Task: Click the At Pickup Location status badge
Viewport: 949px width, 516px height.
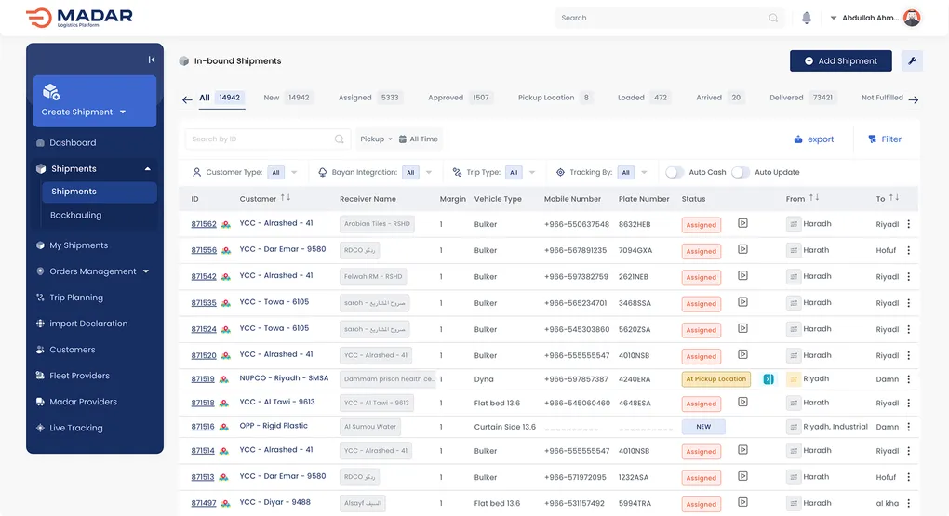Action: pos(716,379)
